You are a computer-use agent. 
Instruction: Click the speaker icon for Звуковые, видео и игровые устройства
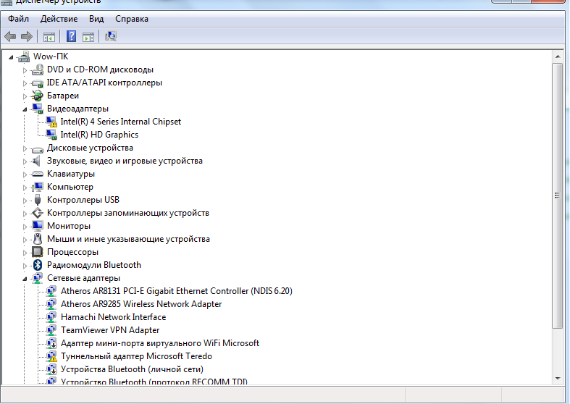[x=37, y=161]
